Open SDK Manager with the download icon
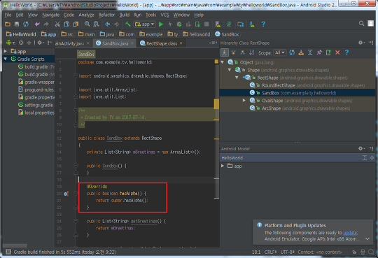The height and width of the screenshot is (258, 378). (252, 24)
